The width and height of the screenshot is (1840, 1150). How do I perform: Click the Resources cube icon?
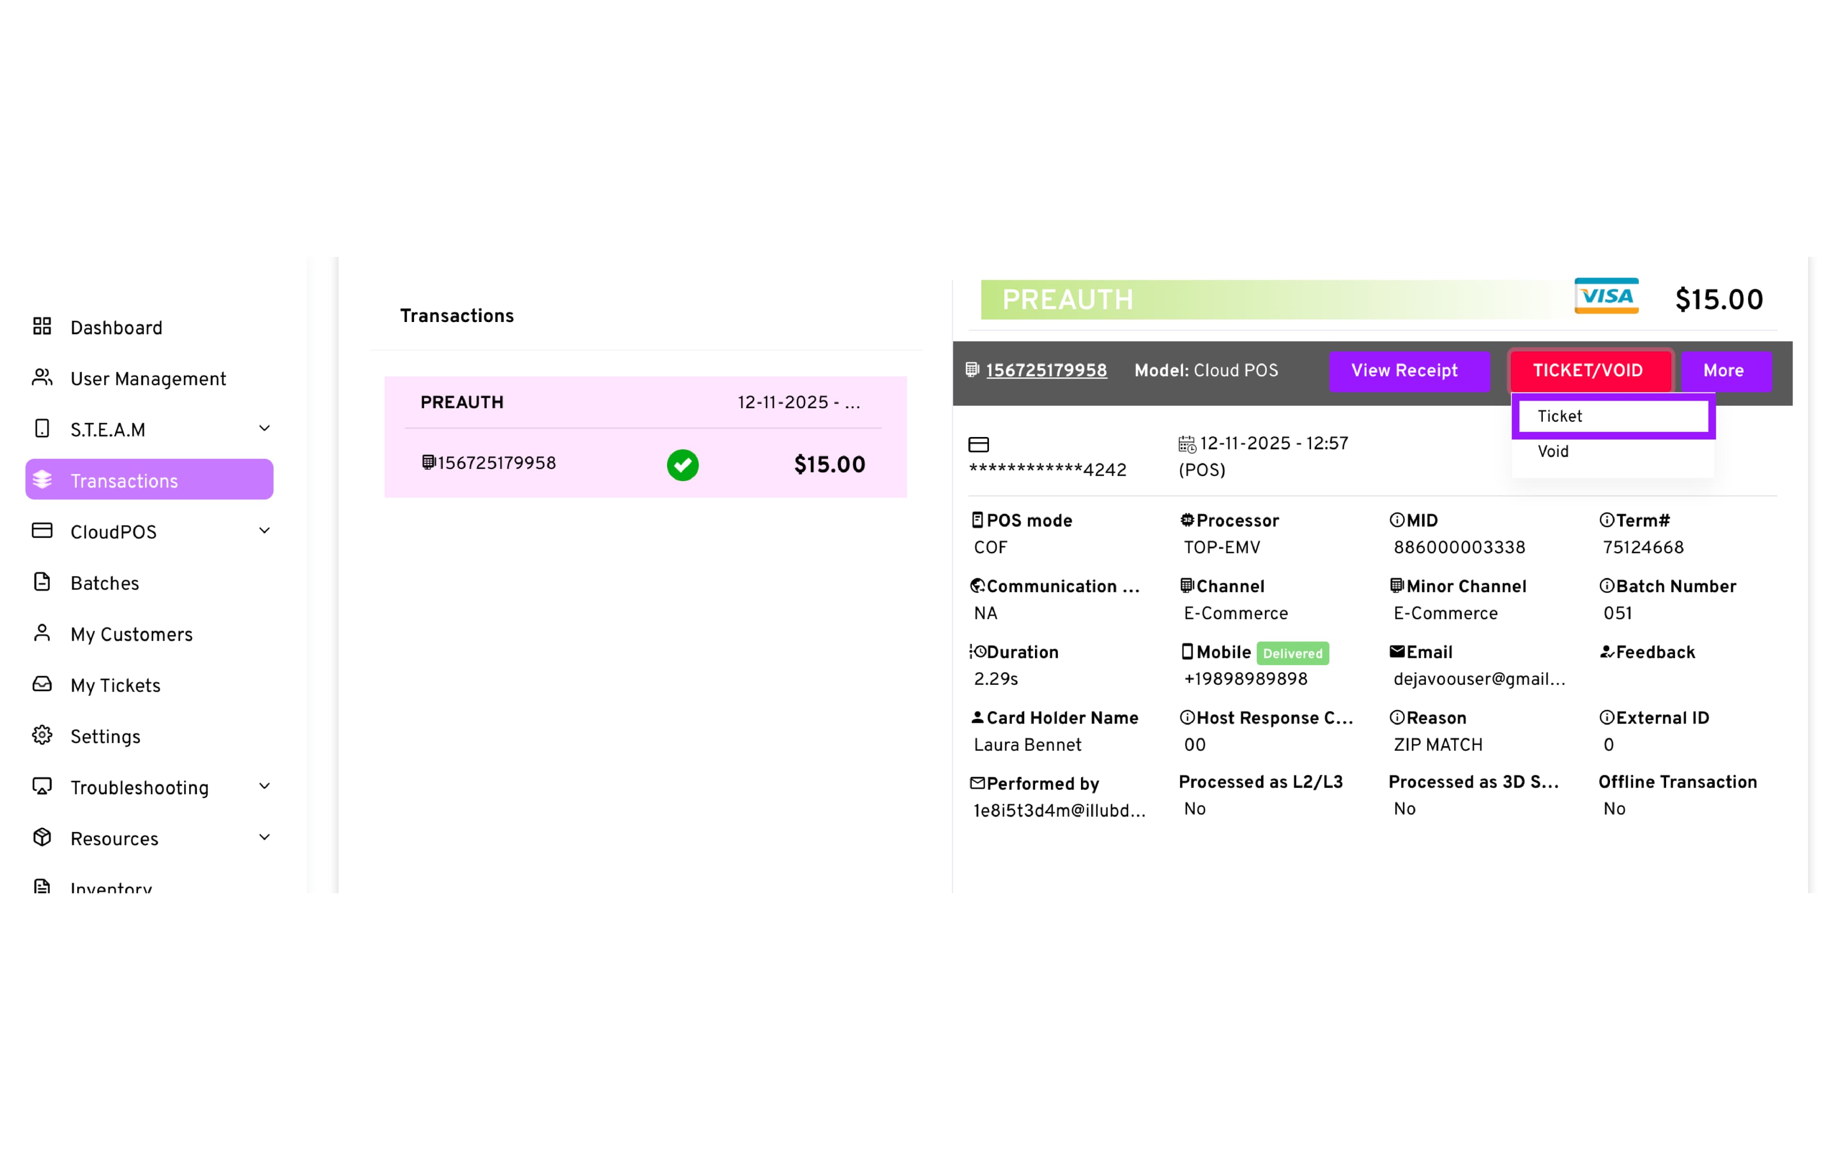43,838
